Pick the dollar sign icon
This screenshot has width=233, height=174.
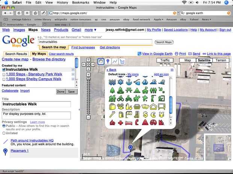coord(145,115)
